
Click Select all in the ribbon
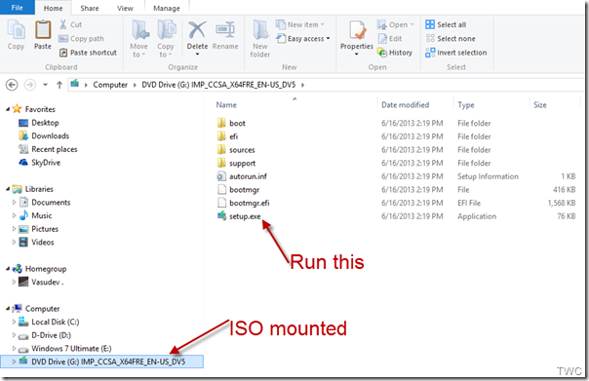point(446,24)
